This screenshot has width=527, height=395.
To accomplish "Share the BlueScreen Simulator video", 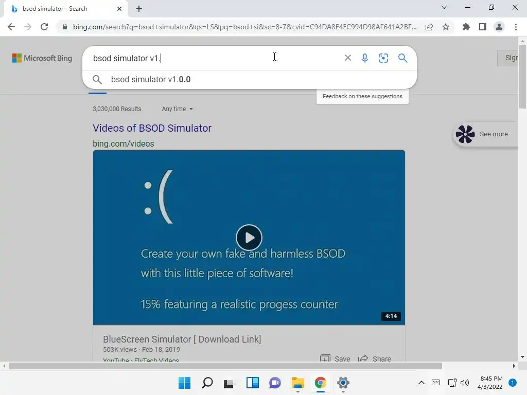I will click(x=375, y=358).
